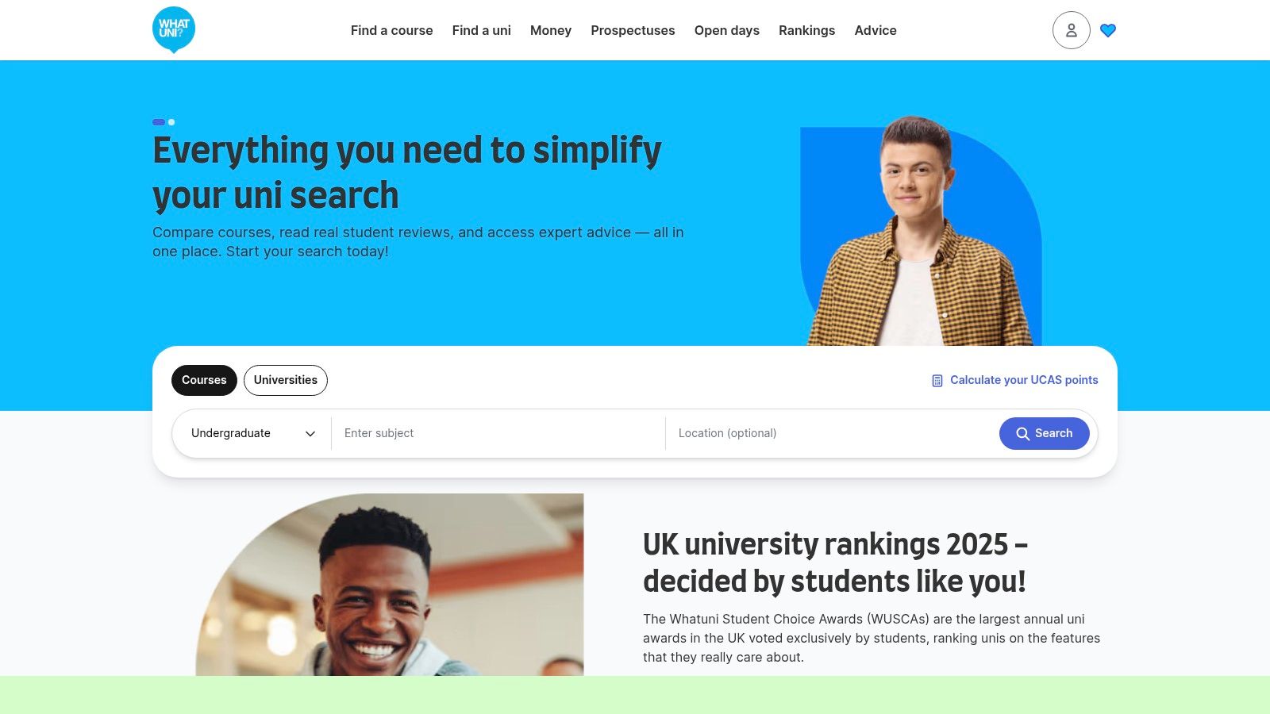This screenshot has height=714, width=1270.
Task: Open the Open days menu item
Action: [x=726, y=30]
